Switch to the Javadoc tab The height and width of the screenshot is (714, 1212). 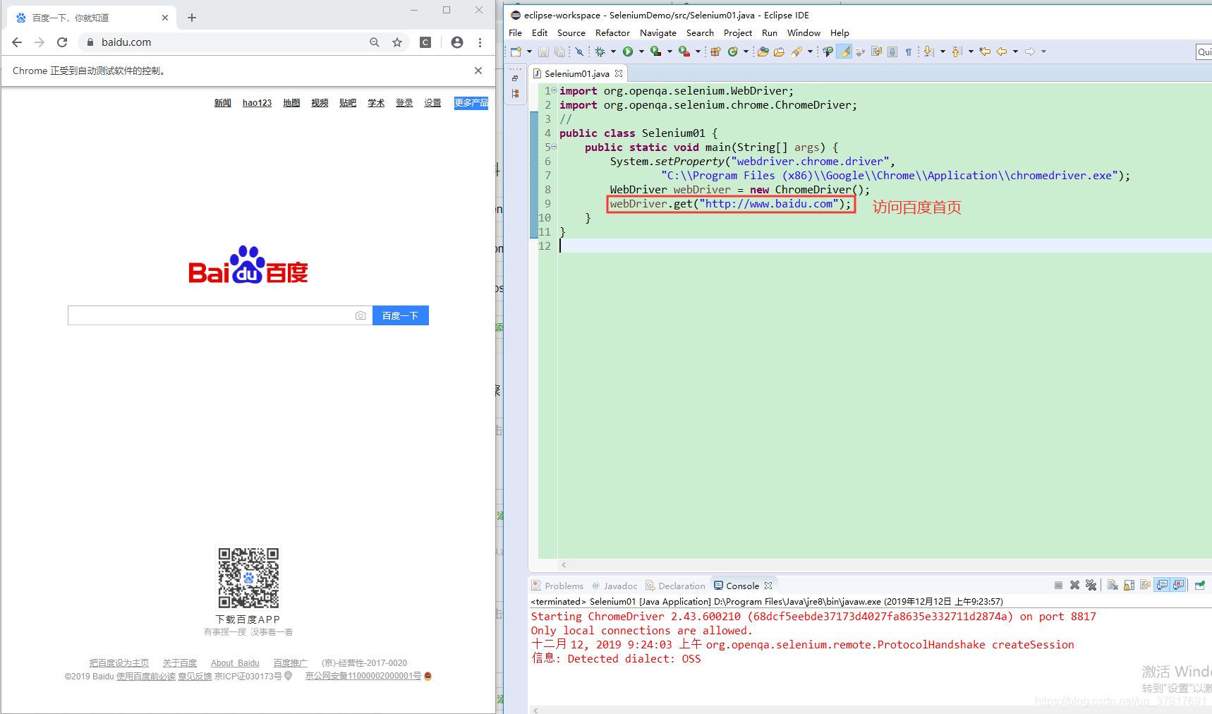click(615, 586)
